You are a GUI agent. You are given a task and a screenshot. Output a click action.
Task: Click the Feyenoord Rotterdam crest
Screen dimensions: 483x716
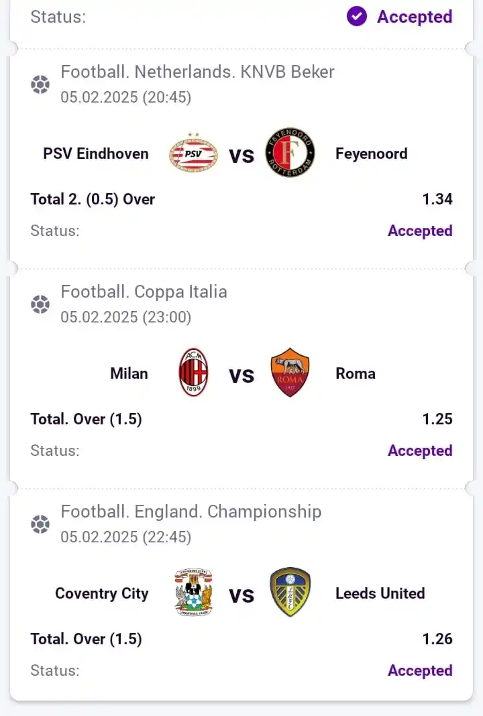click(x=290, y=154)
